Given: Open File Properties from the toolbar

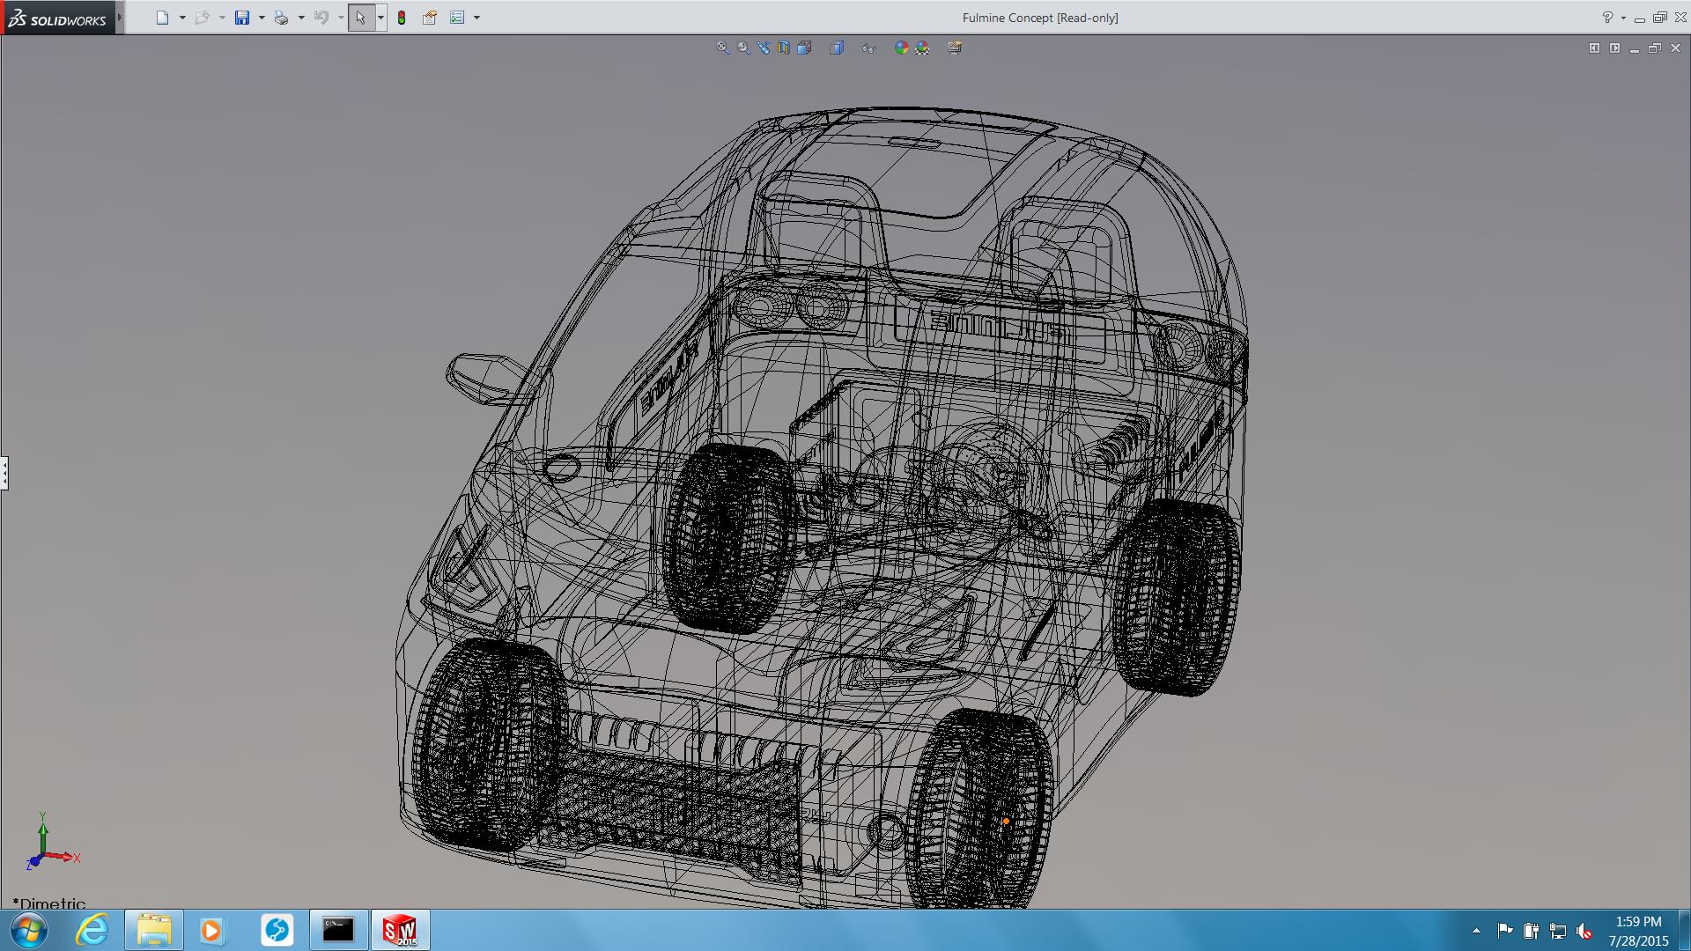Looking at the screenshot, I should [430, 18].
